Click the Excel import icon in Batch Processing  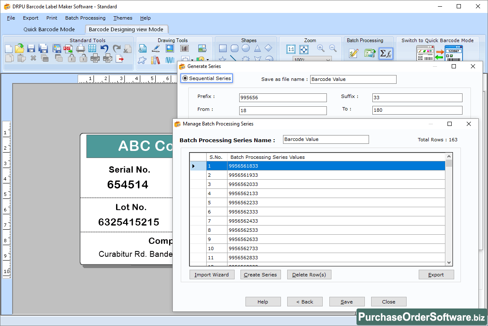coord(369,53)
